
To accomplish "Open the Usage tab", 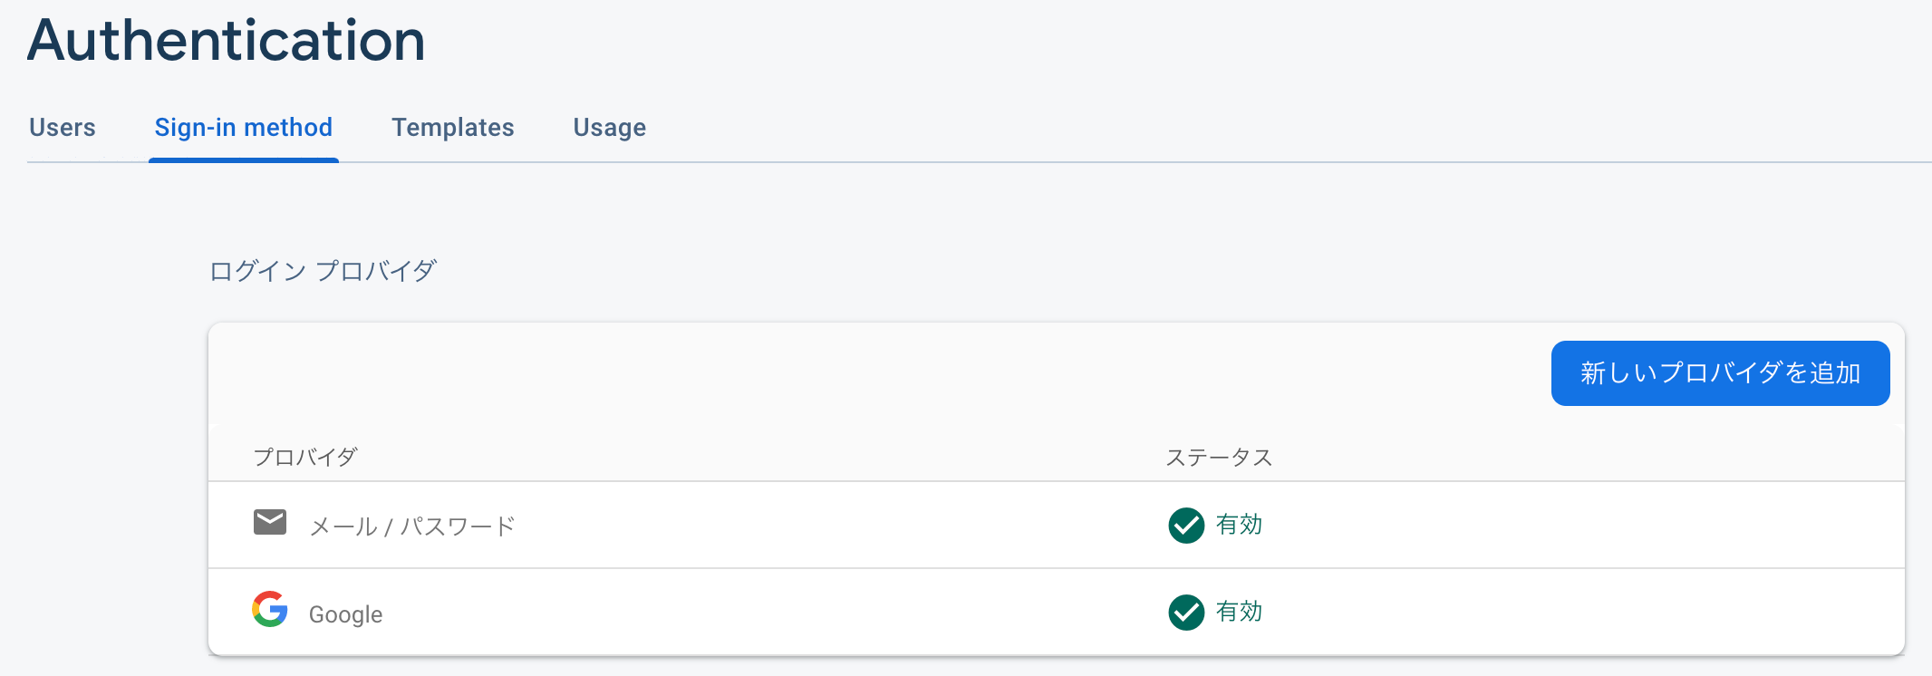I will pos(608,128).
